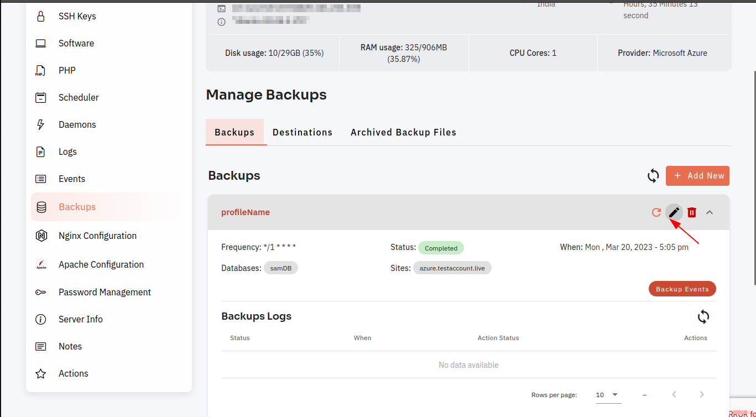This screenshot has width=756, height=417.
Task: Click the CPU Cores: 1 text
Action: (533, 53)
